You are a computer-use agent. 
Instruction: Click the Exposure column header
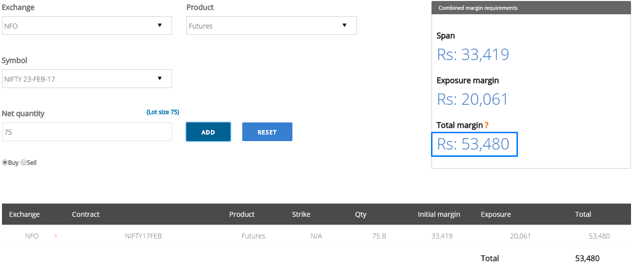(x=496, y=214)
